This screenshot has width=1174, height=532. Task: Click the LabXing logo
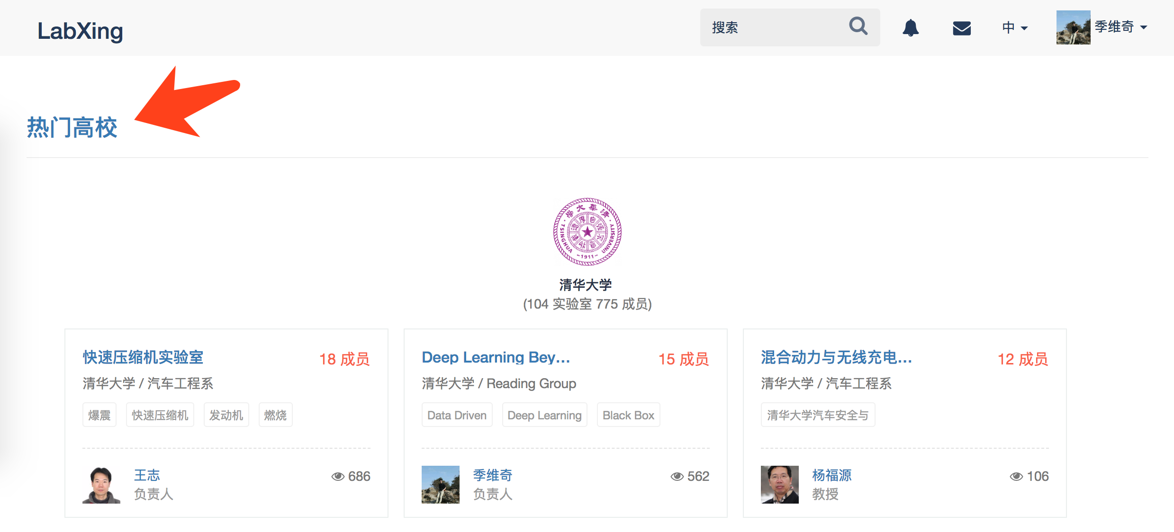80,31
